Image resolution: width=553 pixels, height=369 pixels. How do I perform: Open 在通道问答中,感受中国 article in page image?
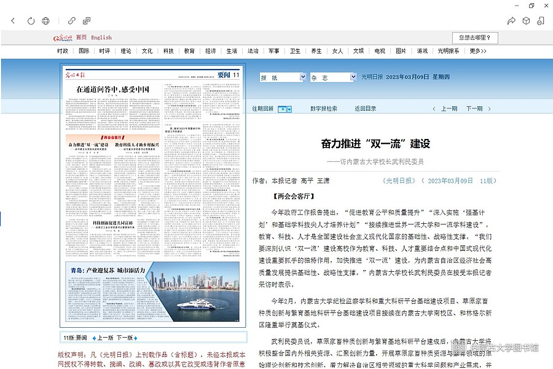(113, 89)
